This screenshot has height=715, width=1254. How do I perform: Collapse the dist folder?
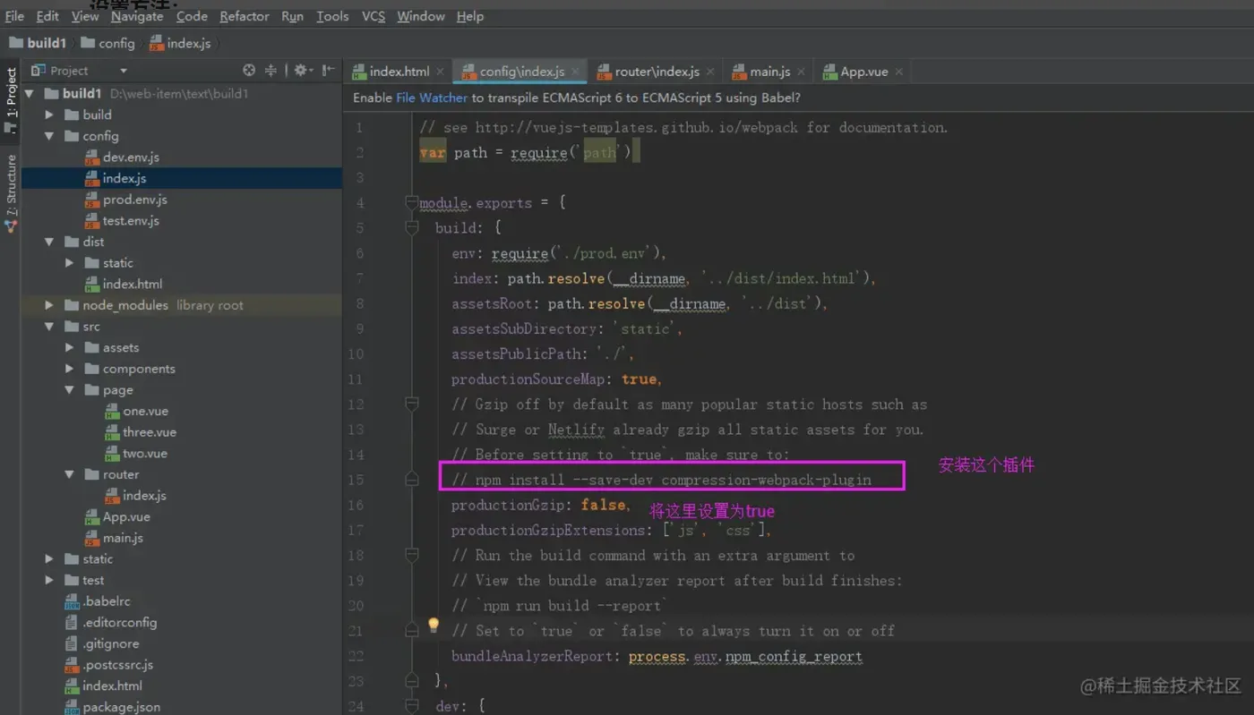pos(49,242)
